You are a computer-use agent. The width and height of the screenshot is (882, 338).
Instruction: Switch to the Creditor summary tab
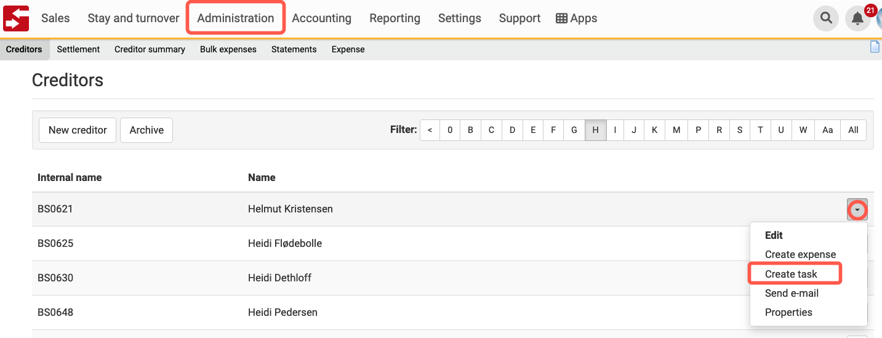point(150,49)
